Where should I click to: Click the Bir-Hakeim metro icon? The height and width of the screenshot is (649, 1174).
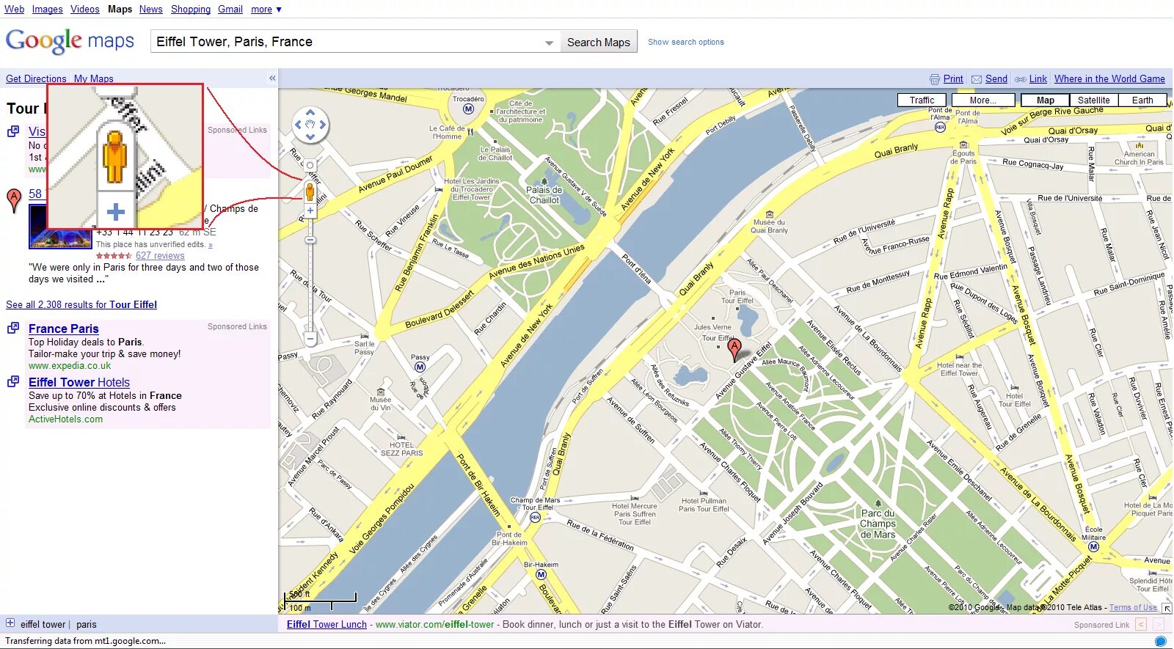[541, 574]
